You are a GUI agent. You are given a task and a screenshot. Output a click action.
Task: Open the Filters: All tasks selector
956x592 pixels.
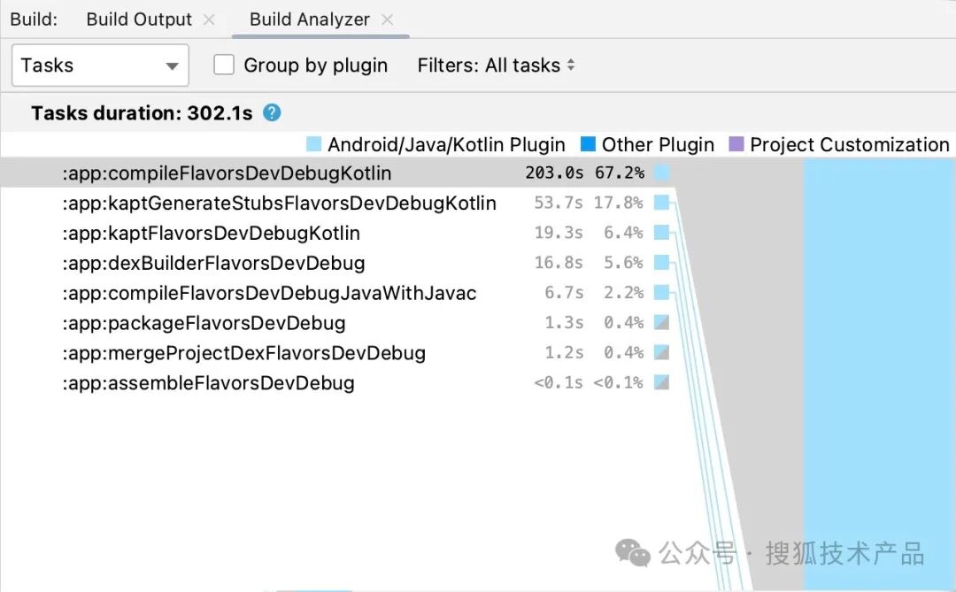pyautogui.click(x=496, y=65)
